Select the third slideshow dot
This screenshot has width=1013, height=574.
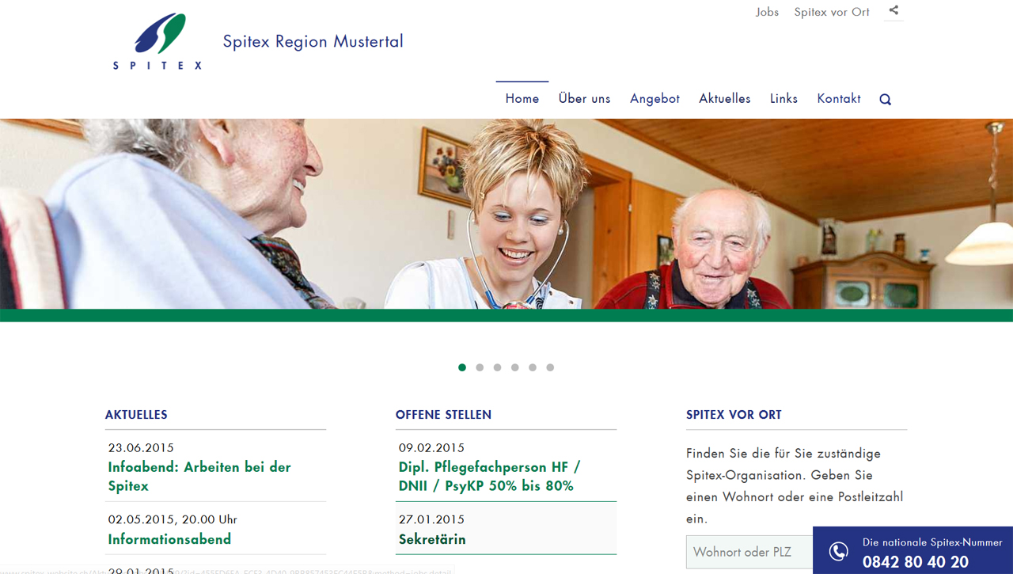point(497,367)
